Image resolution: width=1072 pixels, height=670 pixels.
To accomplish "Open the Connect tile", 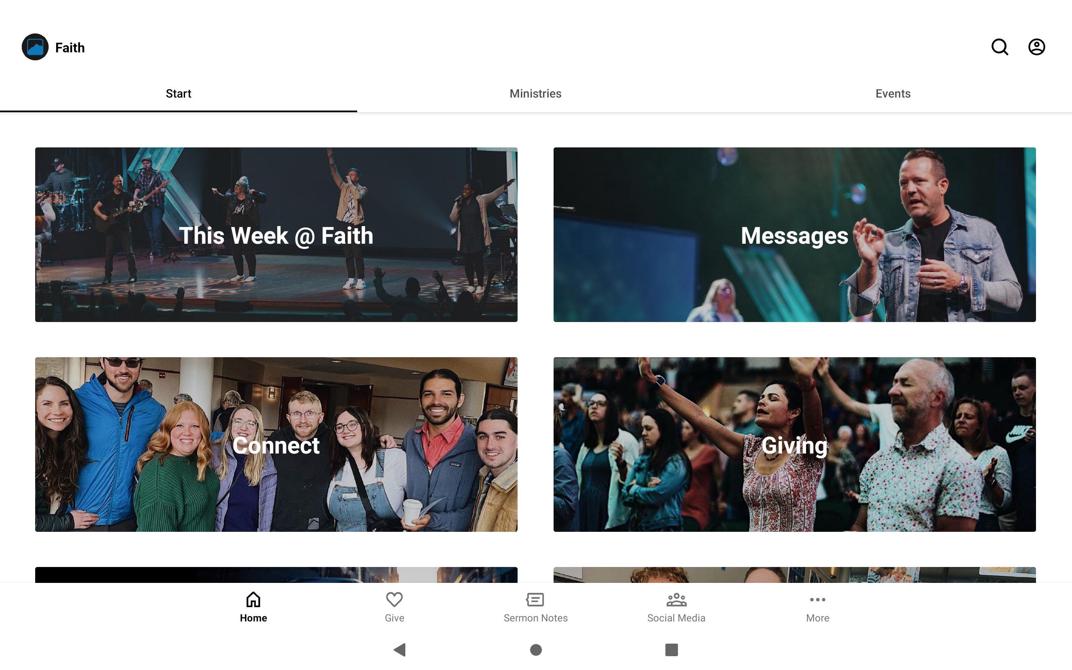I will point(276,444).
